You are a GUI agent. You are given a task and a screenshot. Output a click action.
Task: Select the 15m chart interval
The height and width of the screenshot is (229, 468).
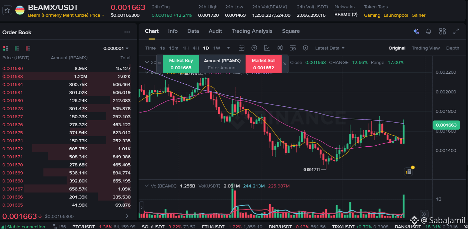pyautogui.click(x=173, y=48)
